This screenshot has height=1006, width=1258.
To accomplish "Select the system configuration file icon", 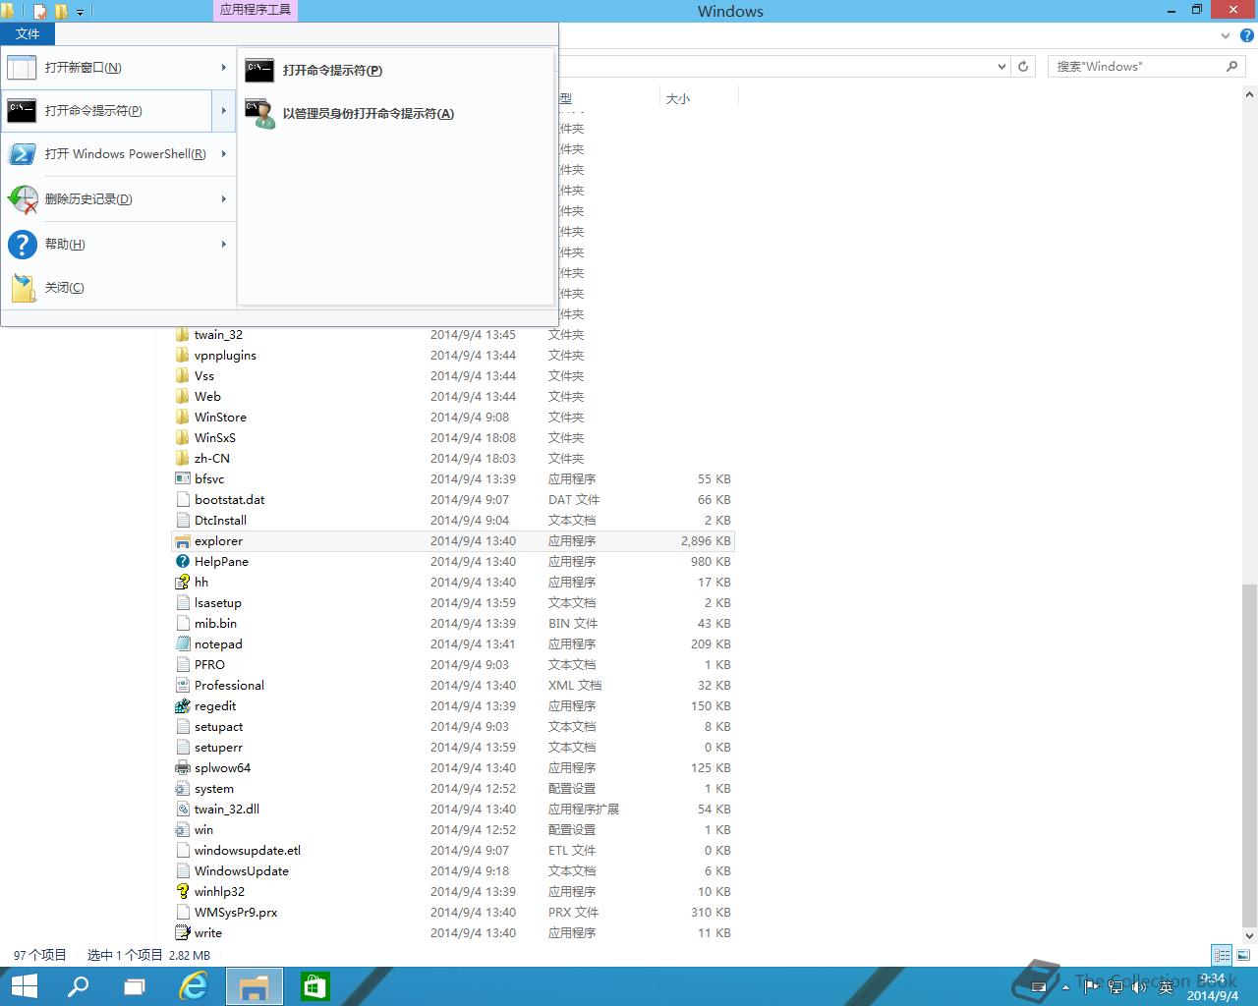I will tap(182, 789).
